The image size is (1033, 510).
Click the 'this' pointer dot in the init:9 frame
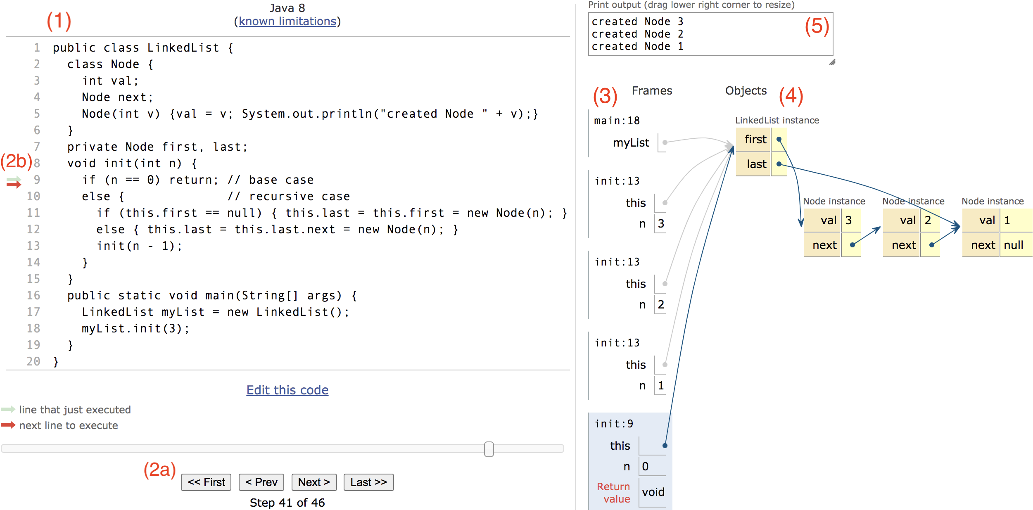click(x=665, y=445)
